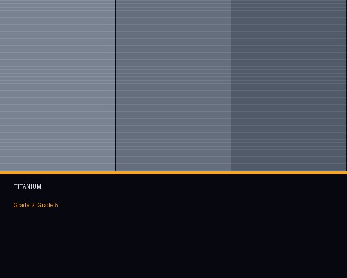The width and height of the screenshot is (347, 278).
Task: Select the darkest titanium swatch on the right
Action: 289,86
